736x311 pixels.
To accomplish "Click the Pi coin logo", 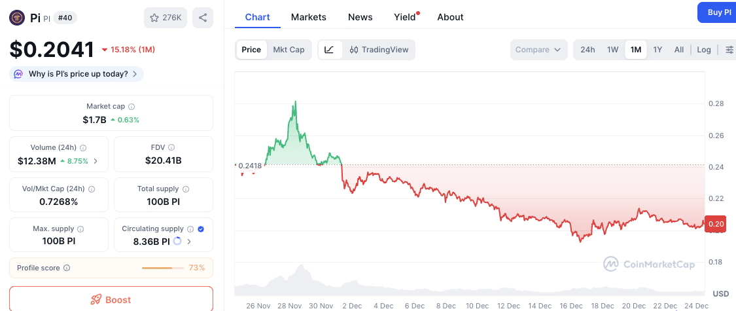I will tap(17, 18).
